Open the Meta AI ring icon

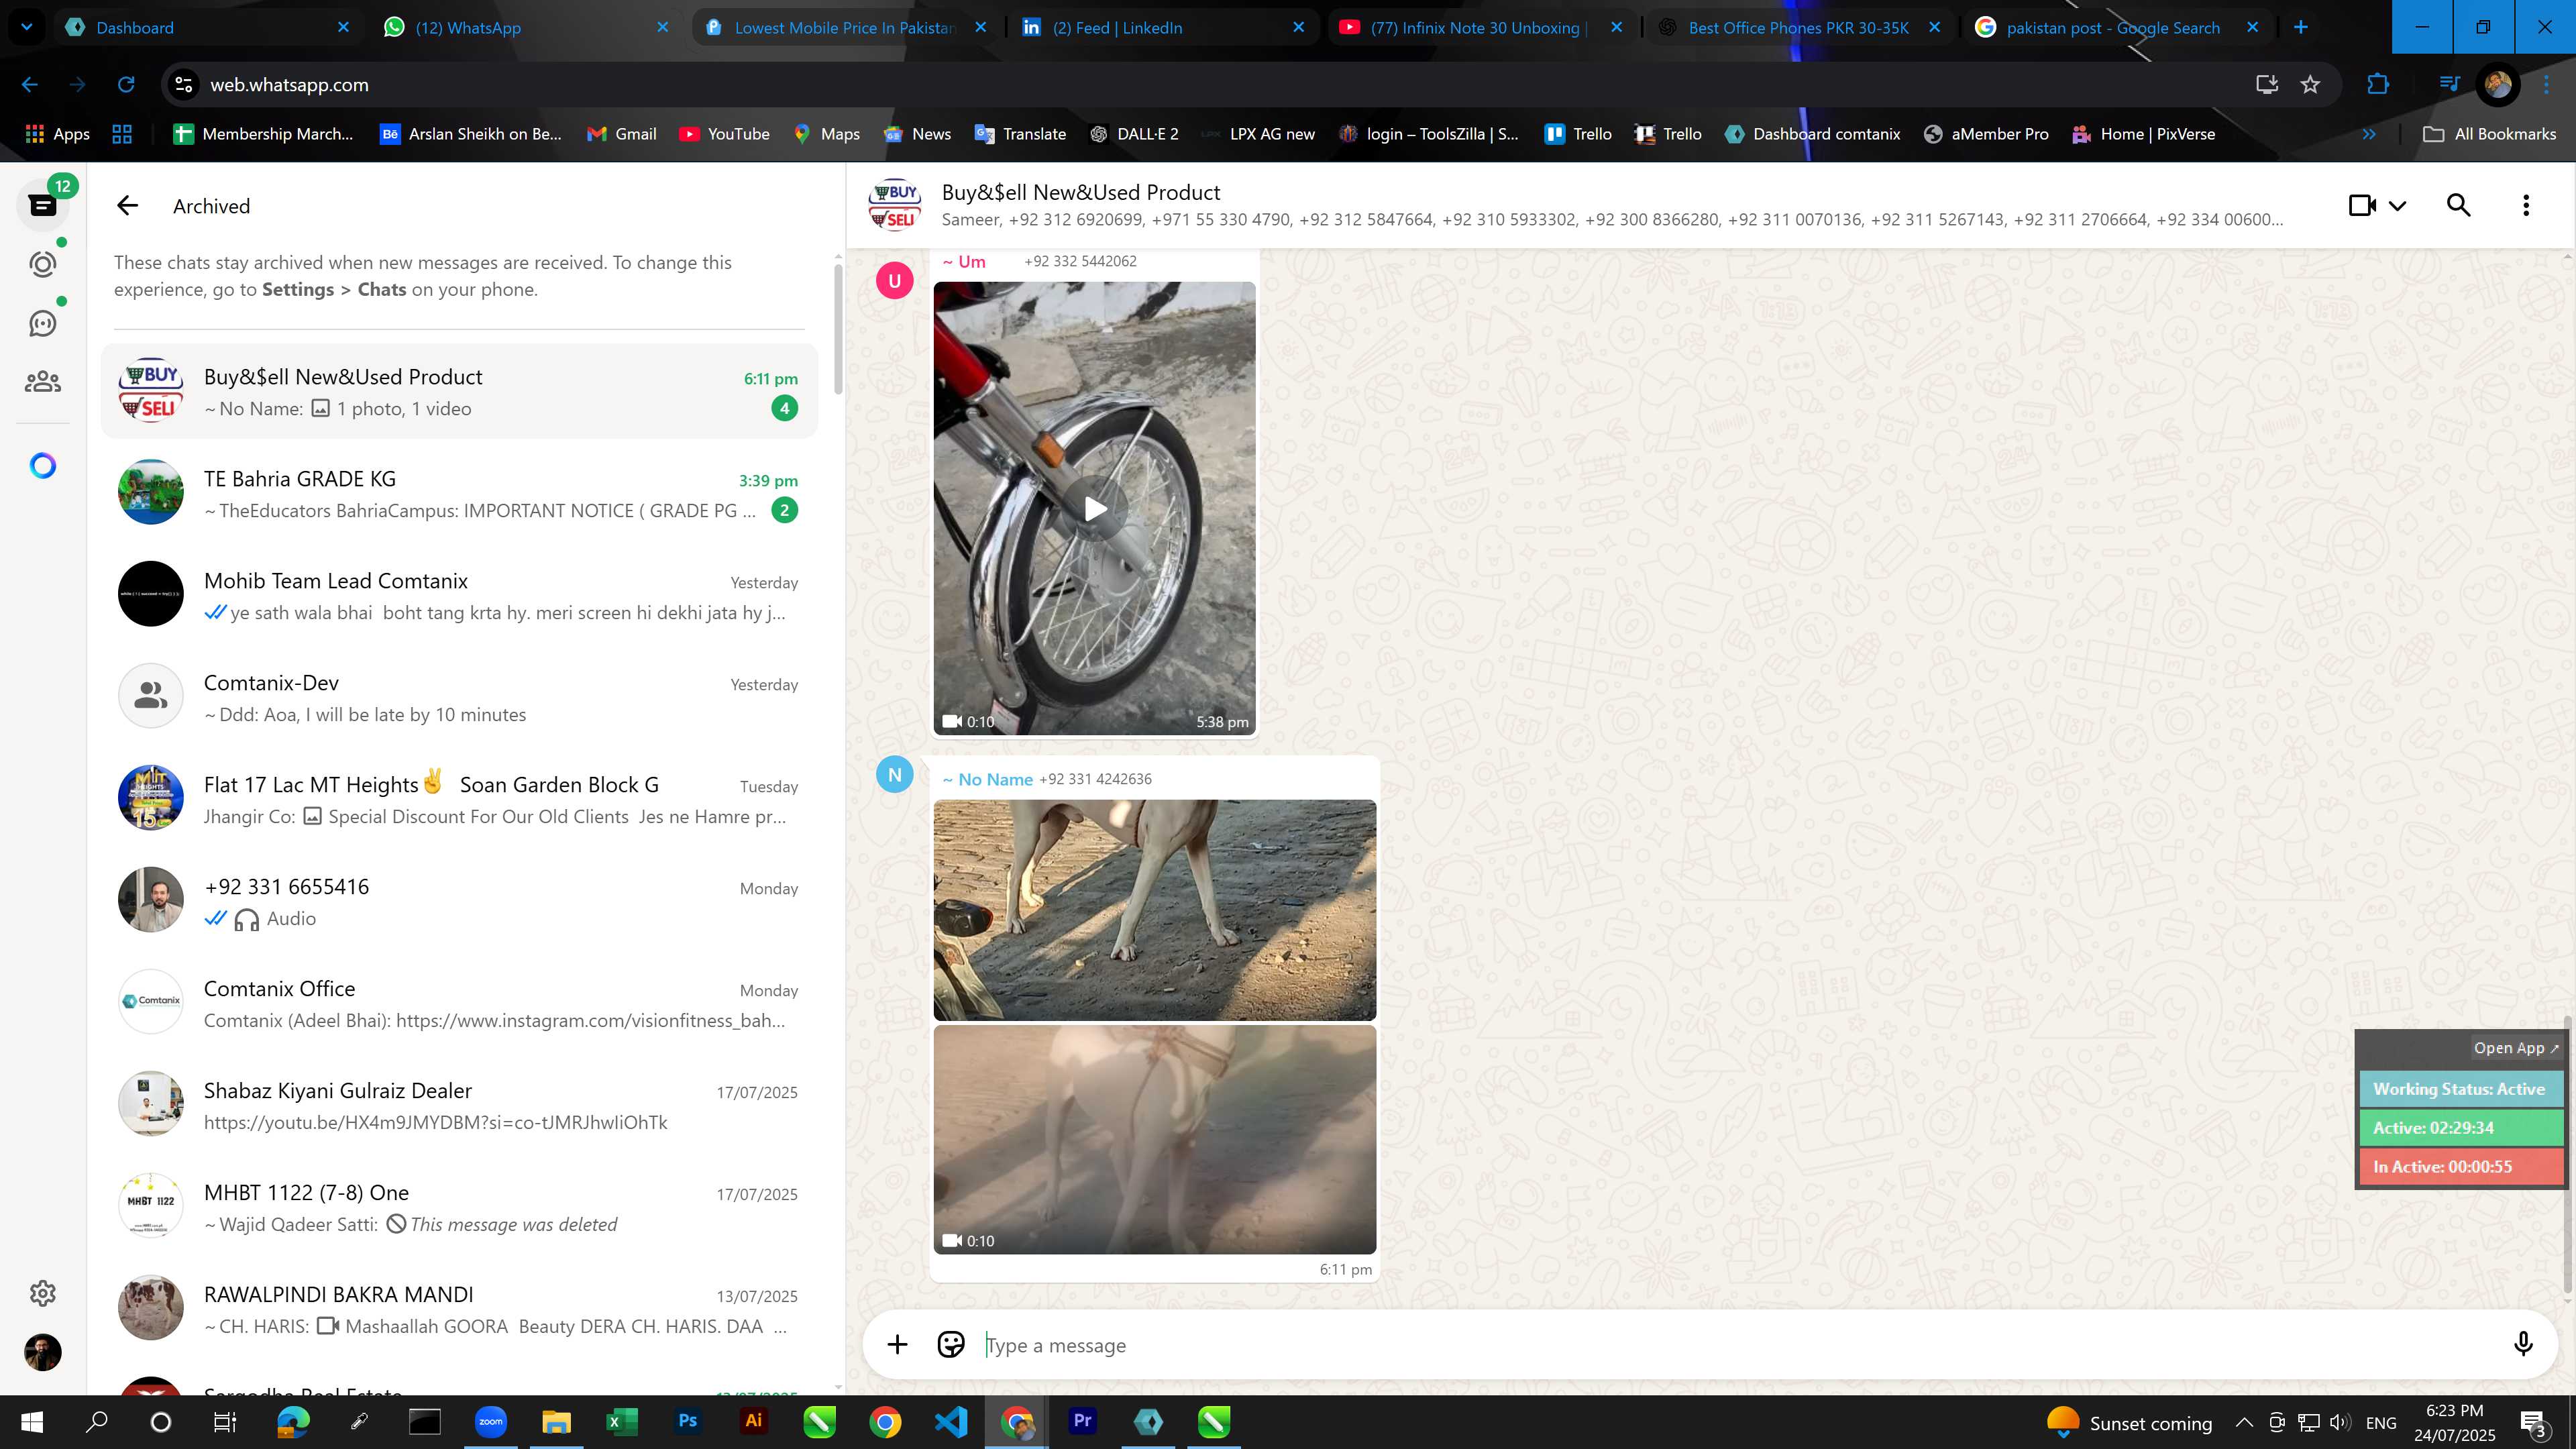[42, 465]
